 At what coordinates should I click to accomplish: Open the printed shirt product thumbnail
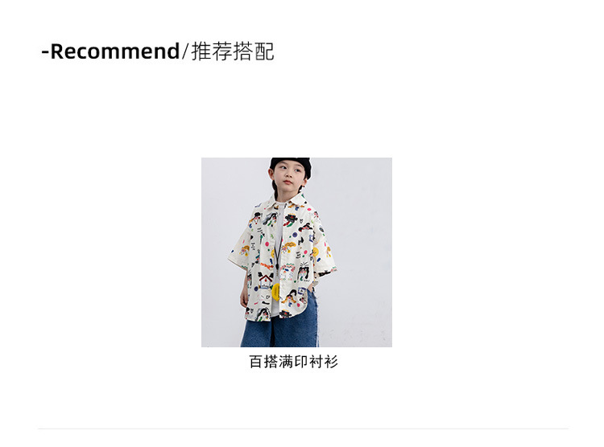pyautogui.click(x=296, y=252)
